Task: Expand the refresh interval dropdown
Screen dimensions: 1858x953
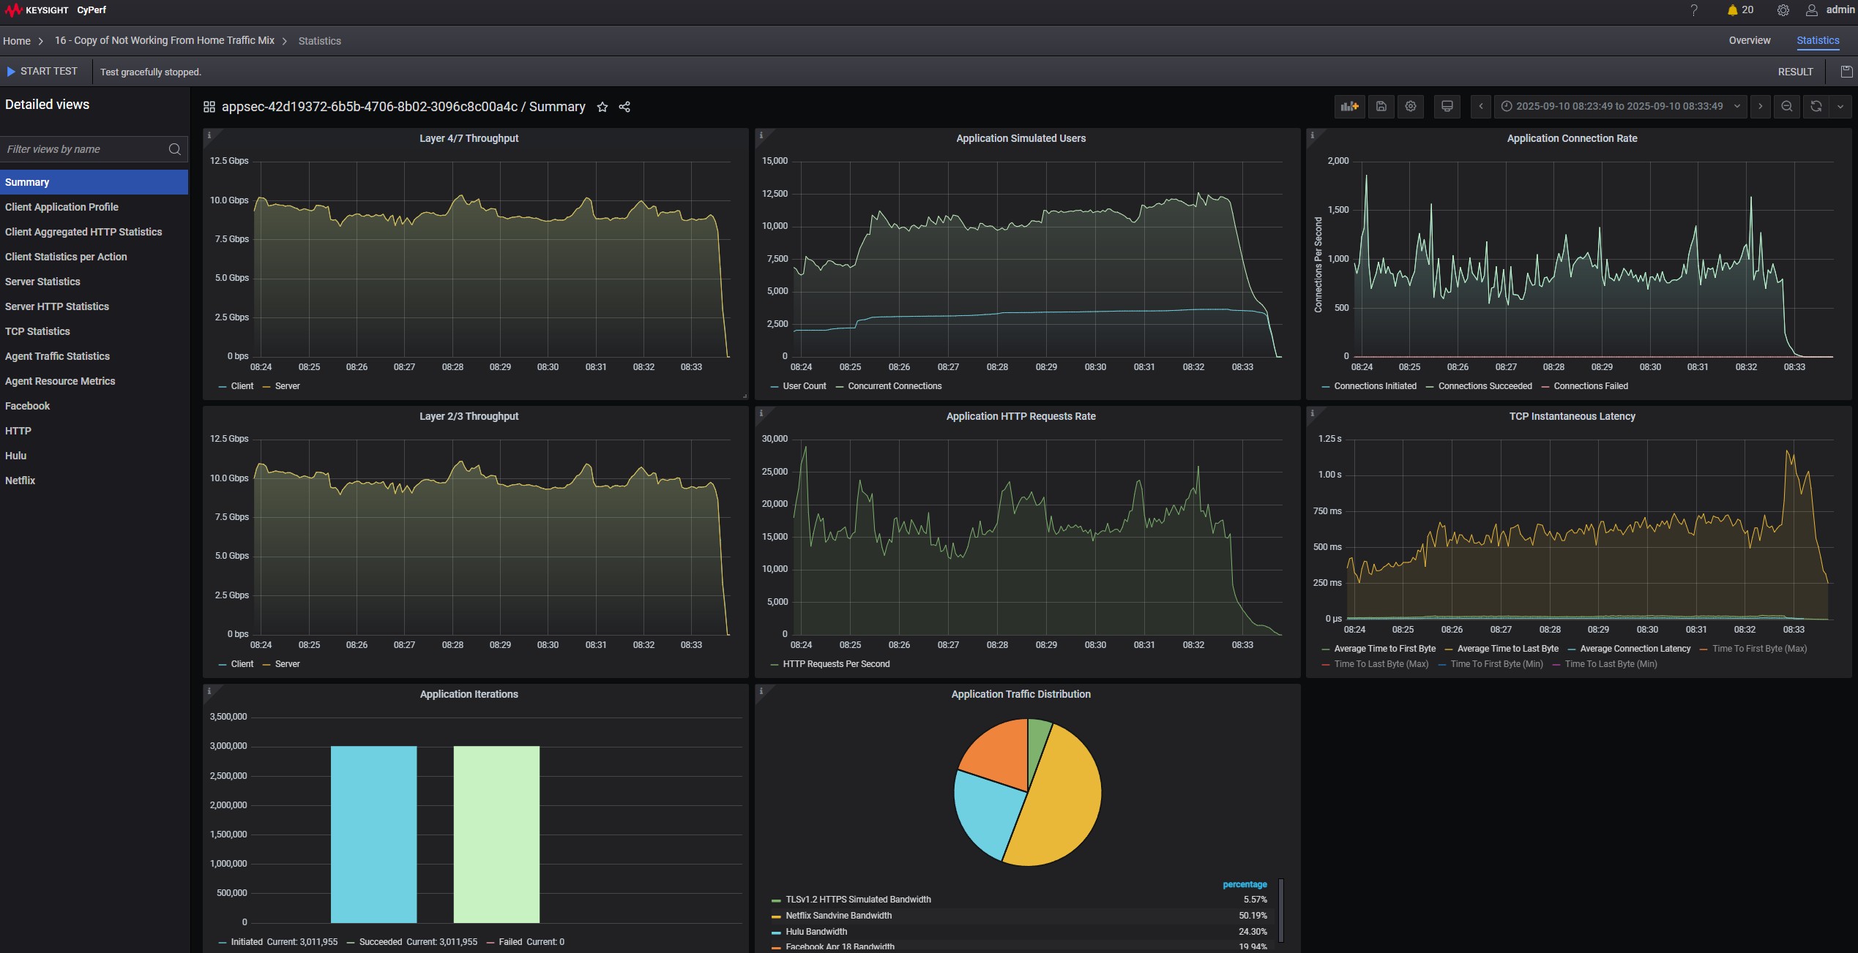Action: pyautogui.click(x=1840, y=106)
